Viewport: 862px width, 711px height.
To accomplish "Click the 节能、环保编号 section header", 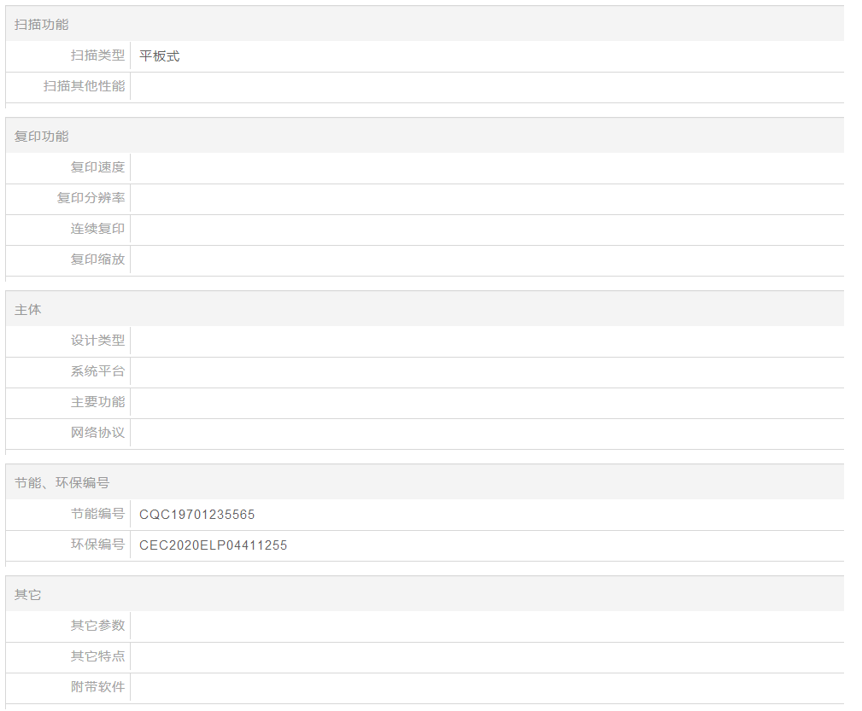I will (62, 483).
